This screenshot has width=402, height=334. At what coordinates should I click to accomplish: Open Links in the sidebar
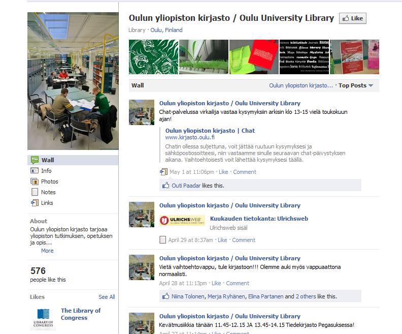tap(47, 203)
